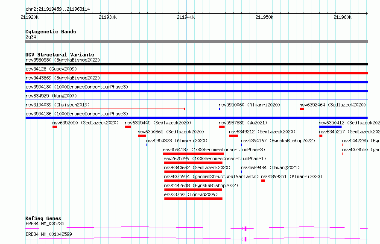Image resolution: width=380 pixels, height=244 pixels.
Task: Select the gray 2q34 cytogenetic band bar
Action: pyautogui.click(x=196, y=41)
